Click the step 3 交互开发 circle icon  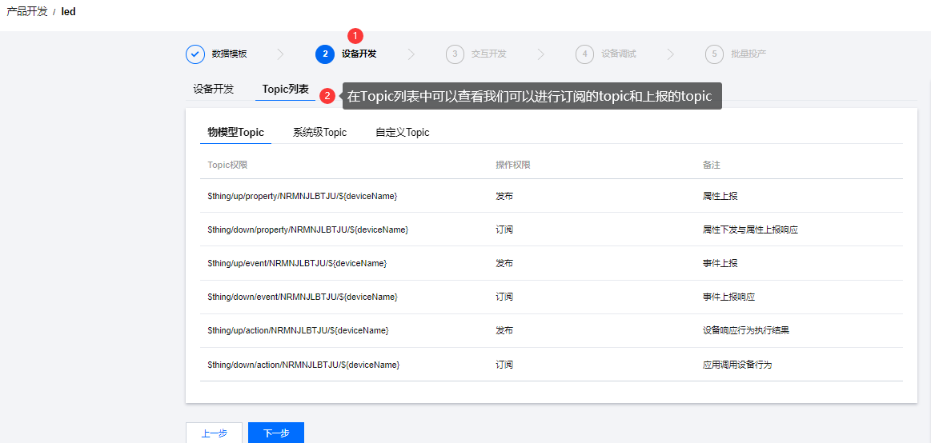(x=455, y=54)
